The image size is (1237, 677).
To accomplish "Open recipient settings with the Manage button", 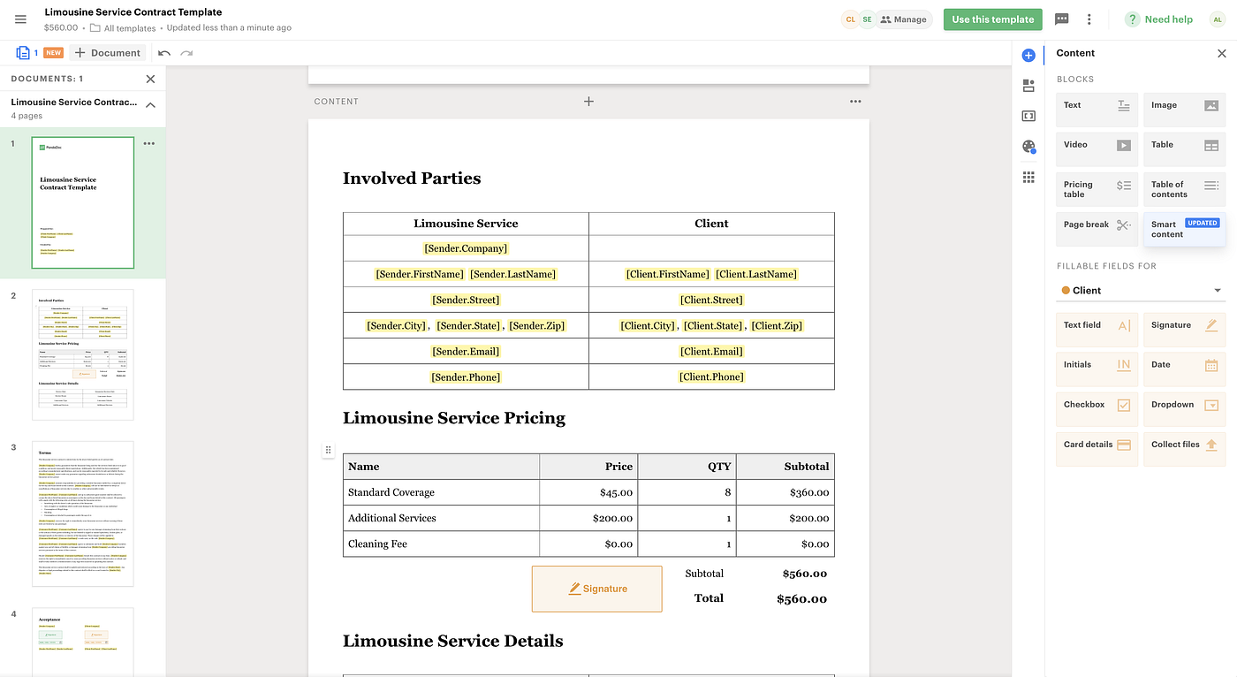I will [904, 19].
